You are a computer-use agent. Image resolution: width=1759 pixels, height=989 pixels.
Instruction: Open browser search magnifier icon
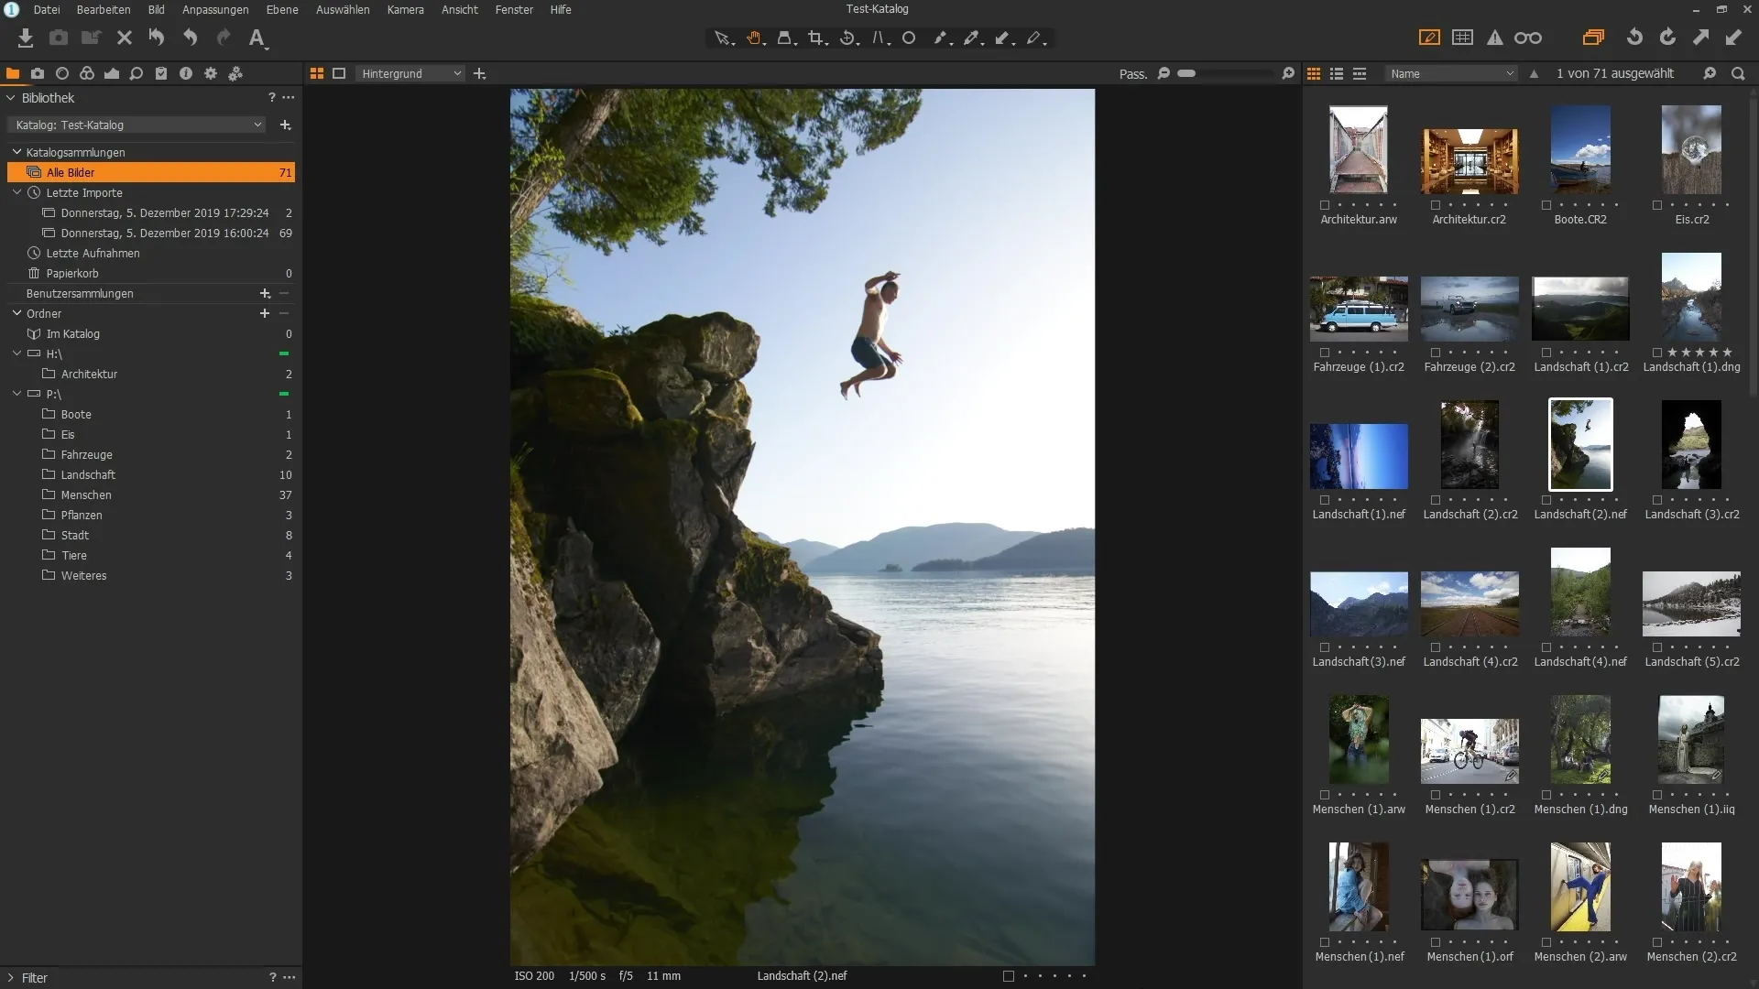point(1738,73)
